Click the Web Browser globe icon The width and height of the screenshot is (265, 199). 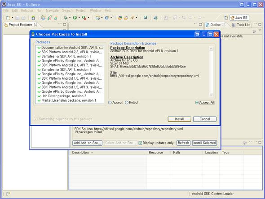pyautogui.click(x=146, y=18)
